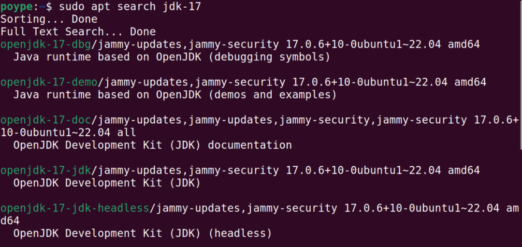Click '10-0ubuntu1~22.04 all' wrapped line
The width and height of the screenshot is (522, 247).
[x=68, y=132]
